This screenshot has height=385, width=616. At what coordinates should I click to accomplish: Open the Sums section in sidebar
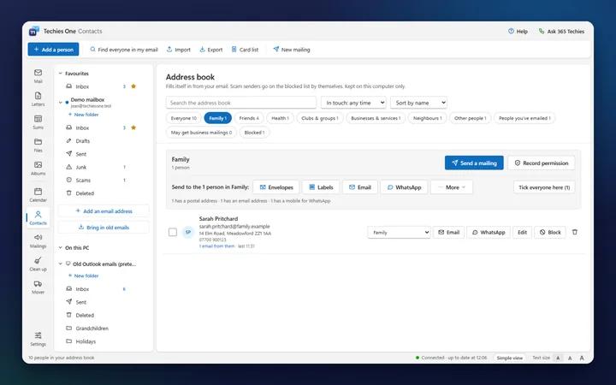click(x=38, y=122)
